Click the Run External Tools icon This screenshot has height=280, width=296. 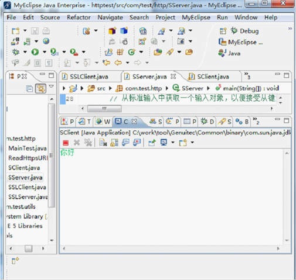pos(74,52)
